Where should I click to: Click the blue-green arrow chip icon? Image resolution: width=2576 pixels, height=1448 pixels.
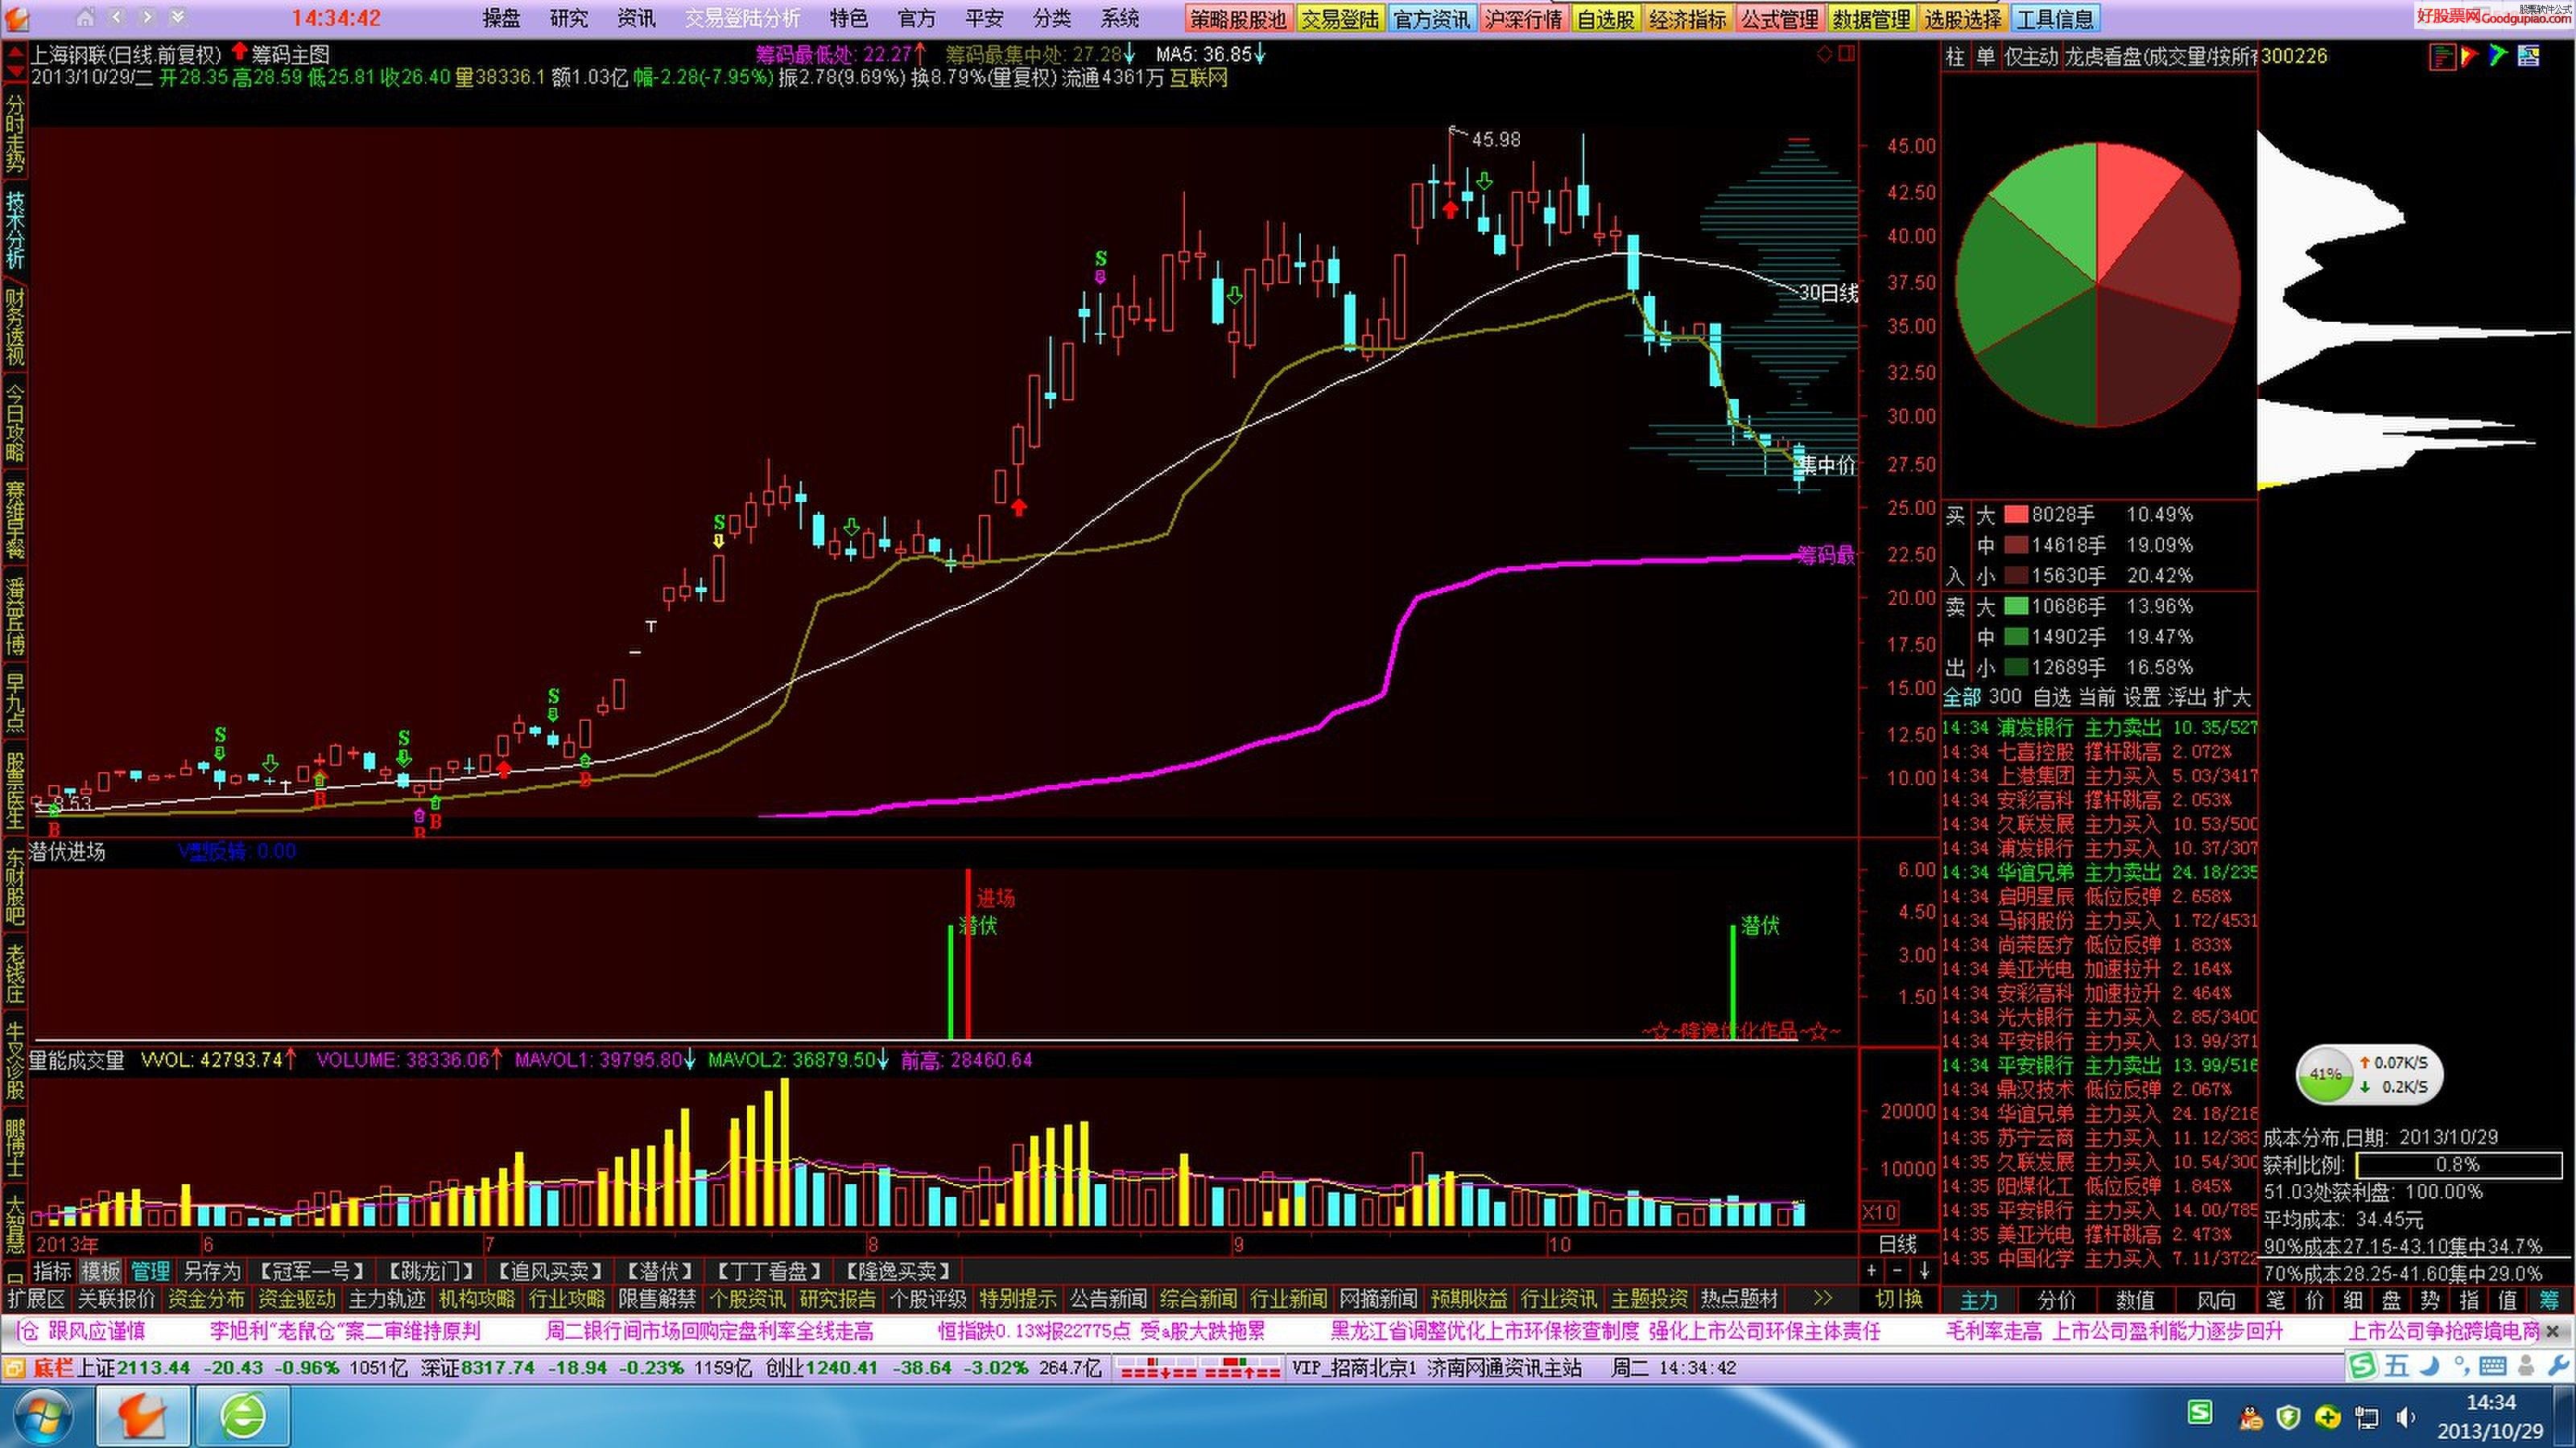click(x=2498, y=57)
